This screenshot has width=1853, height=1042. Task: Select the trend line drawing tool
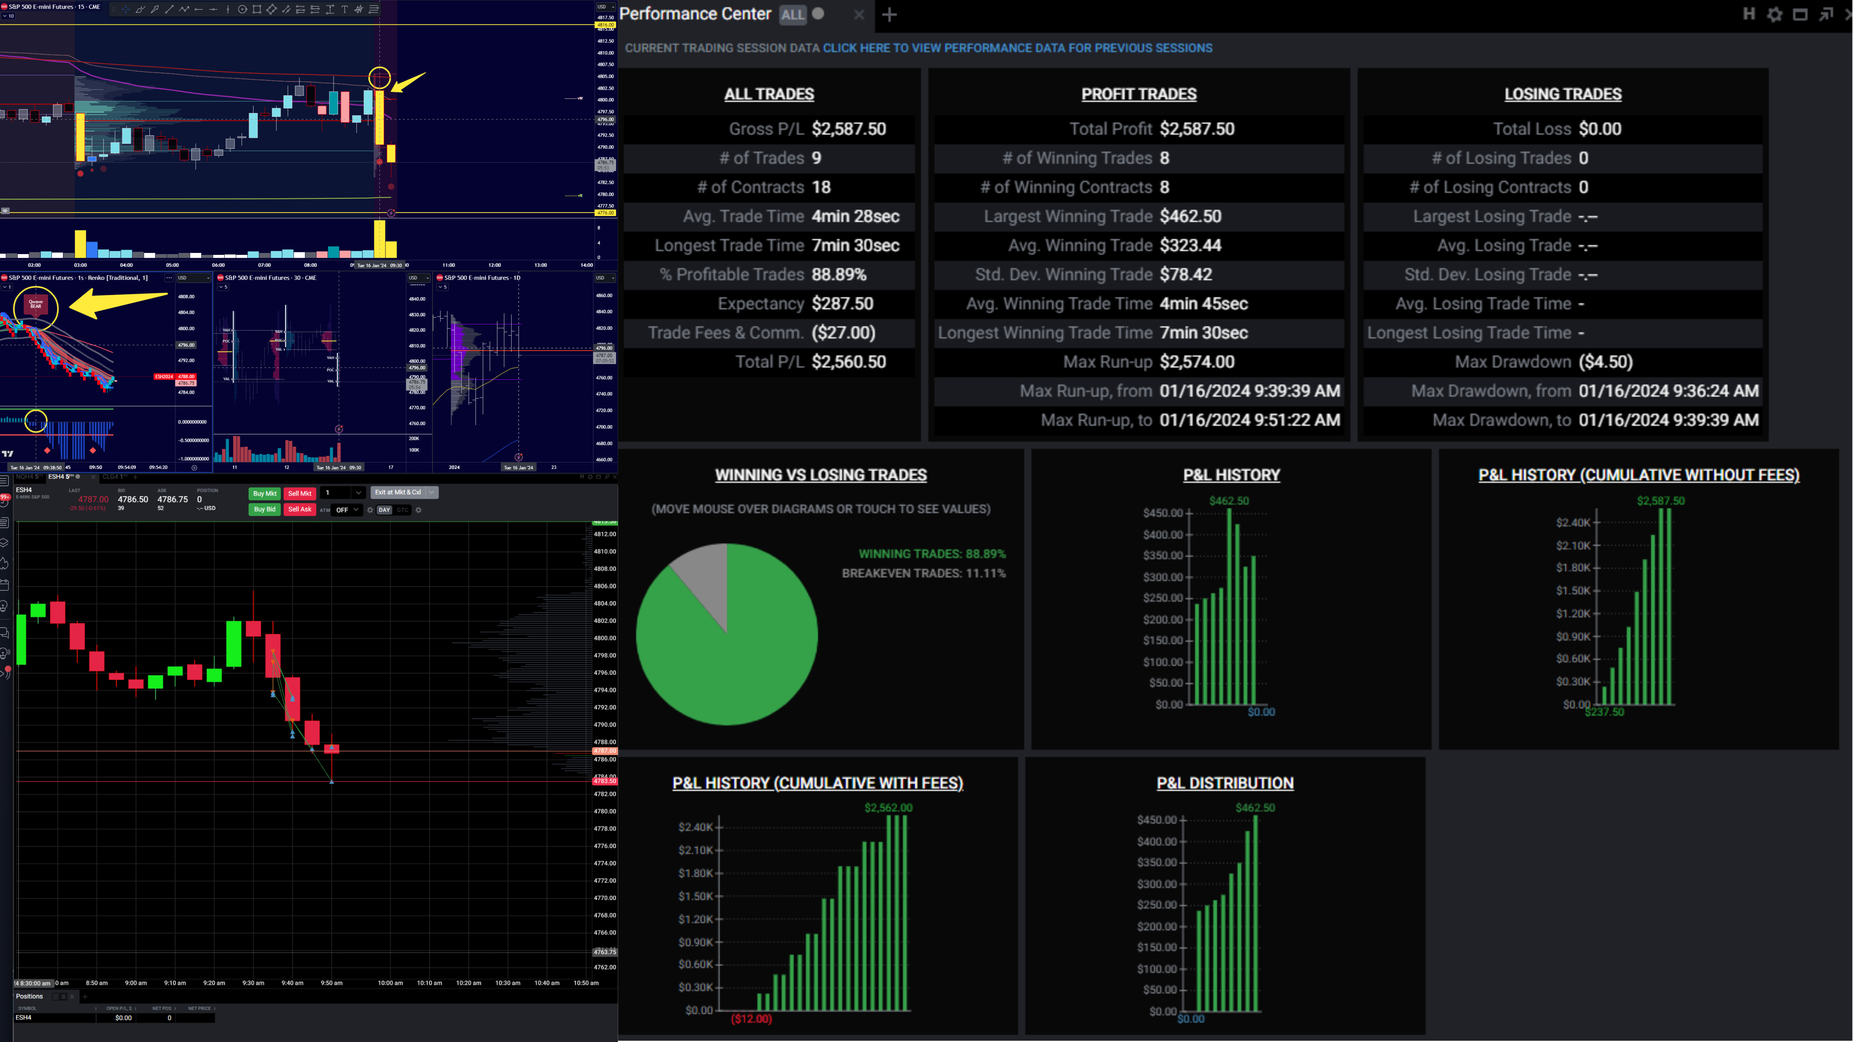point(169,9)
